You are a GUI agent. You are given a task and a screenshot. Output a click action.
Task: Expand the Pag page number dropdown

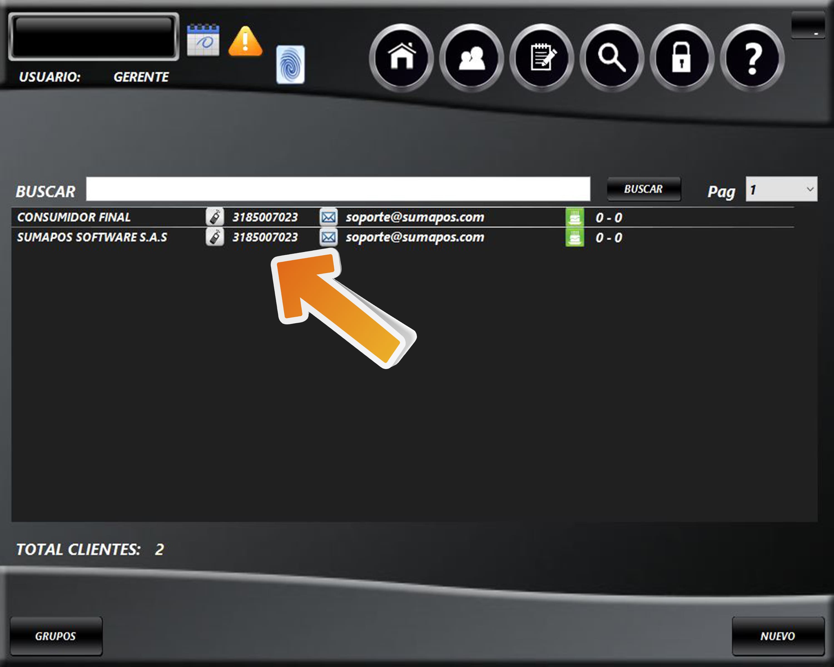tap(809, 189)
